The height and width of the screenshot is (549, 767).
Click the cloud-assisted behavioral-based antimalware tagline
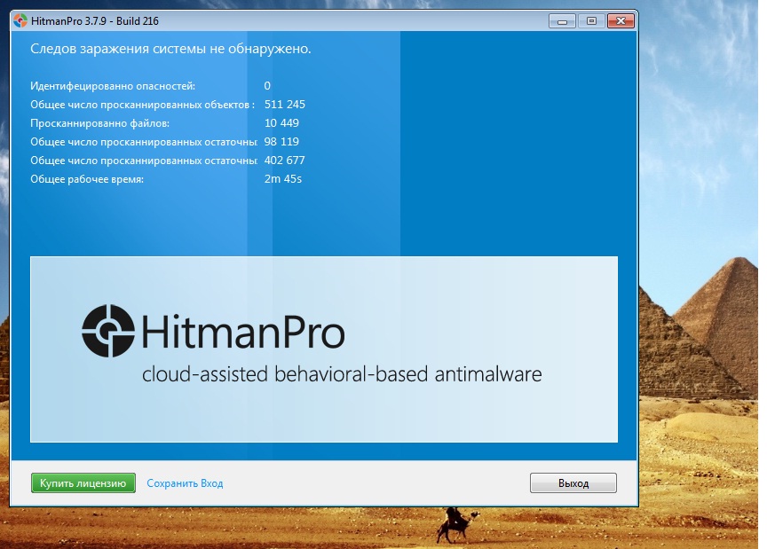click(x=342, y=374)
